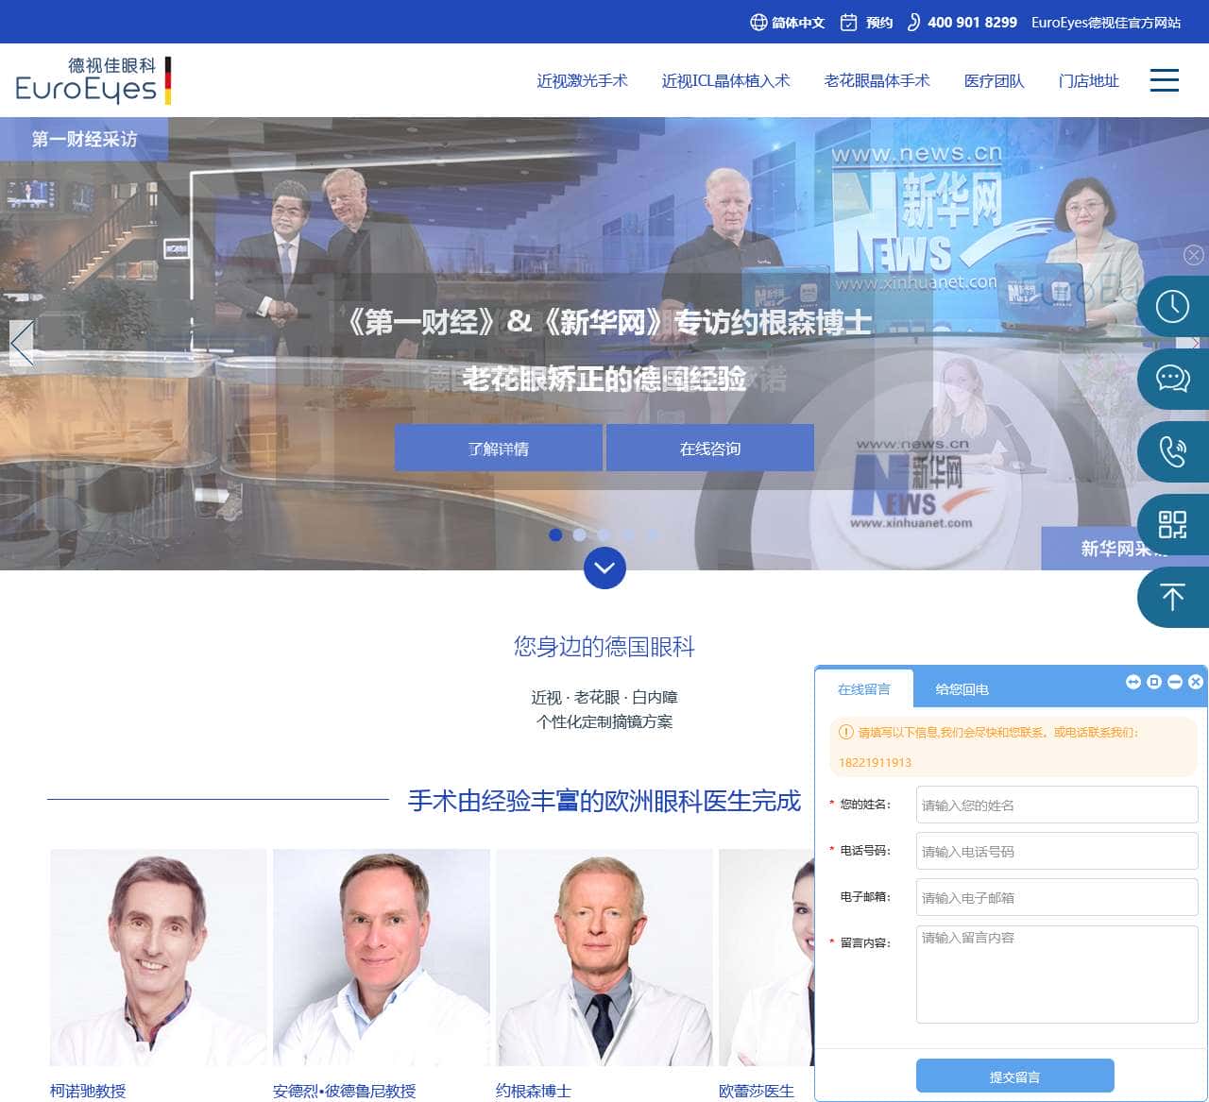Viewport: 1209px width, 1102px height.
Task: Click the 了解详情 banner button
Action: 498,448
